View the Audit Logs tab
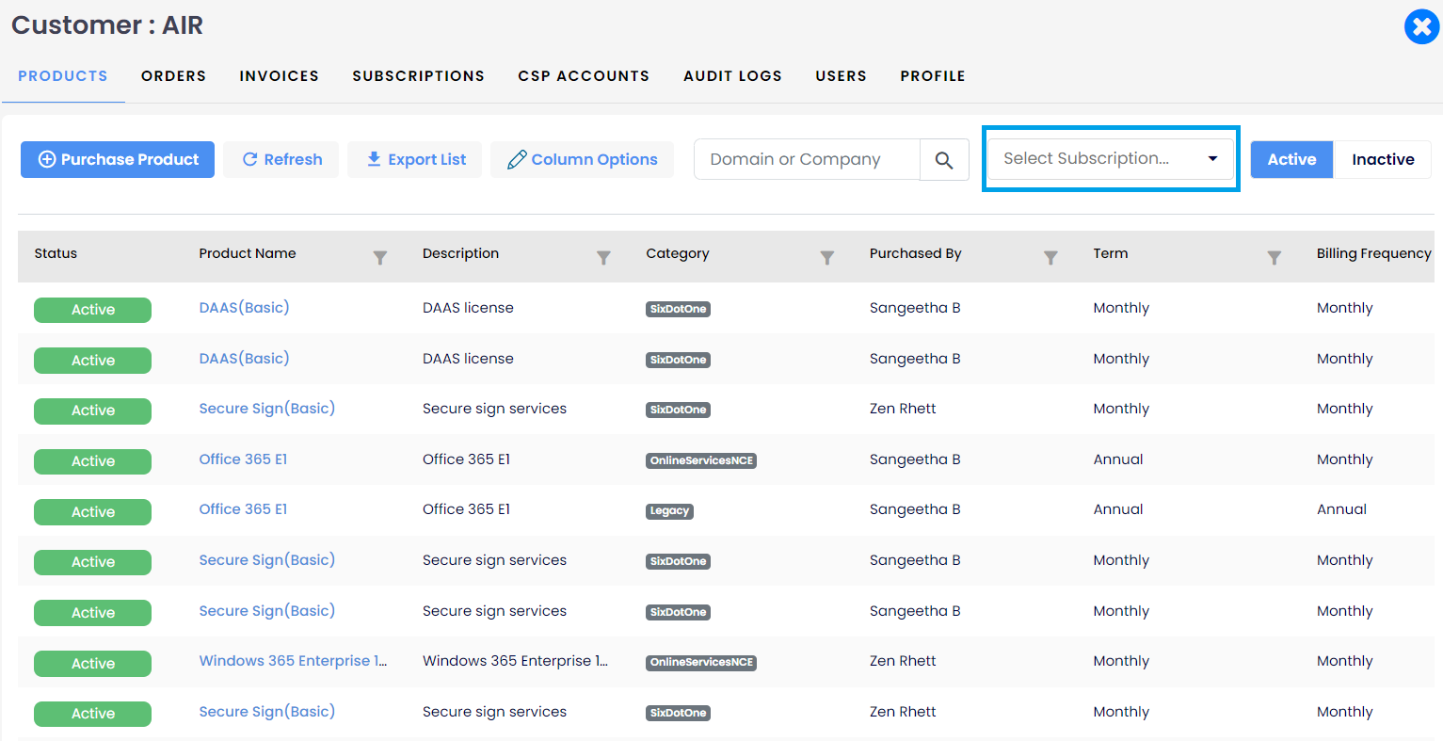This screenshot has height=741, width=1443. tap(733, 76)
